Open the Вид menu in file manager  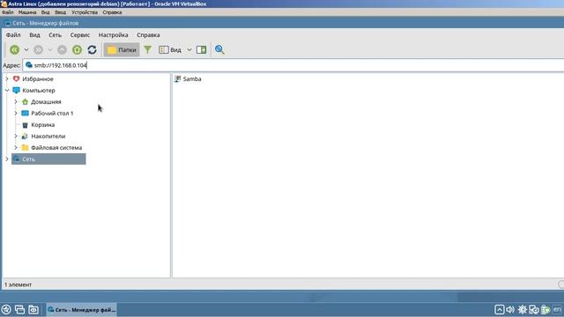tap(34, 35)
